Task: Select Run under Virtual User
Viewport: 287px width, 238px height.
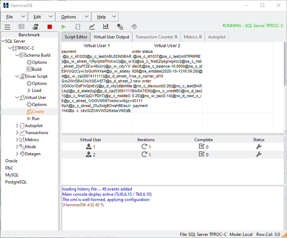Action: (33, 119)
